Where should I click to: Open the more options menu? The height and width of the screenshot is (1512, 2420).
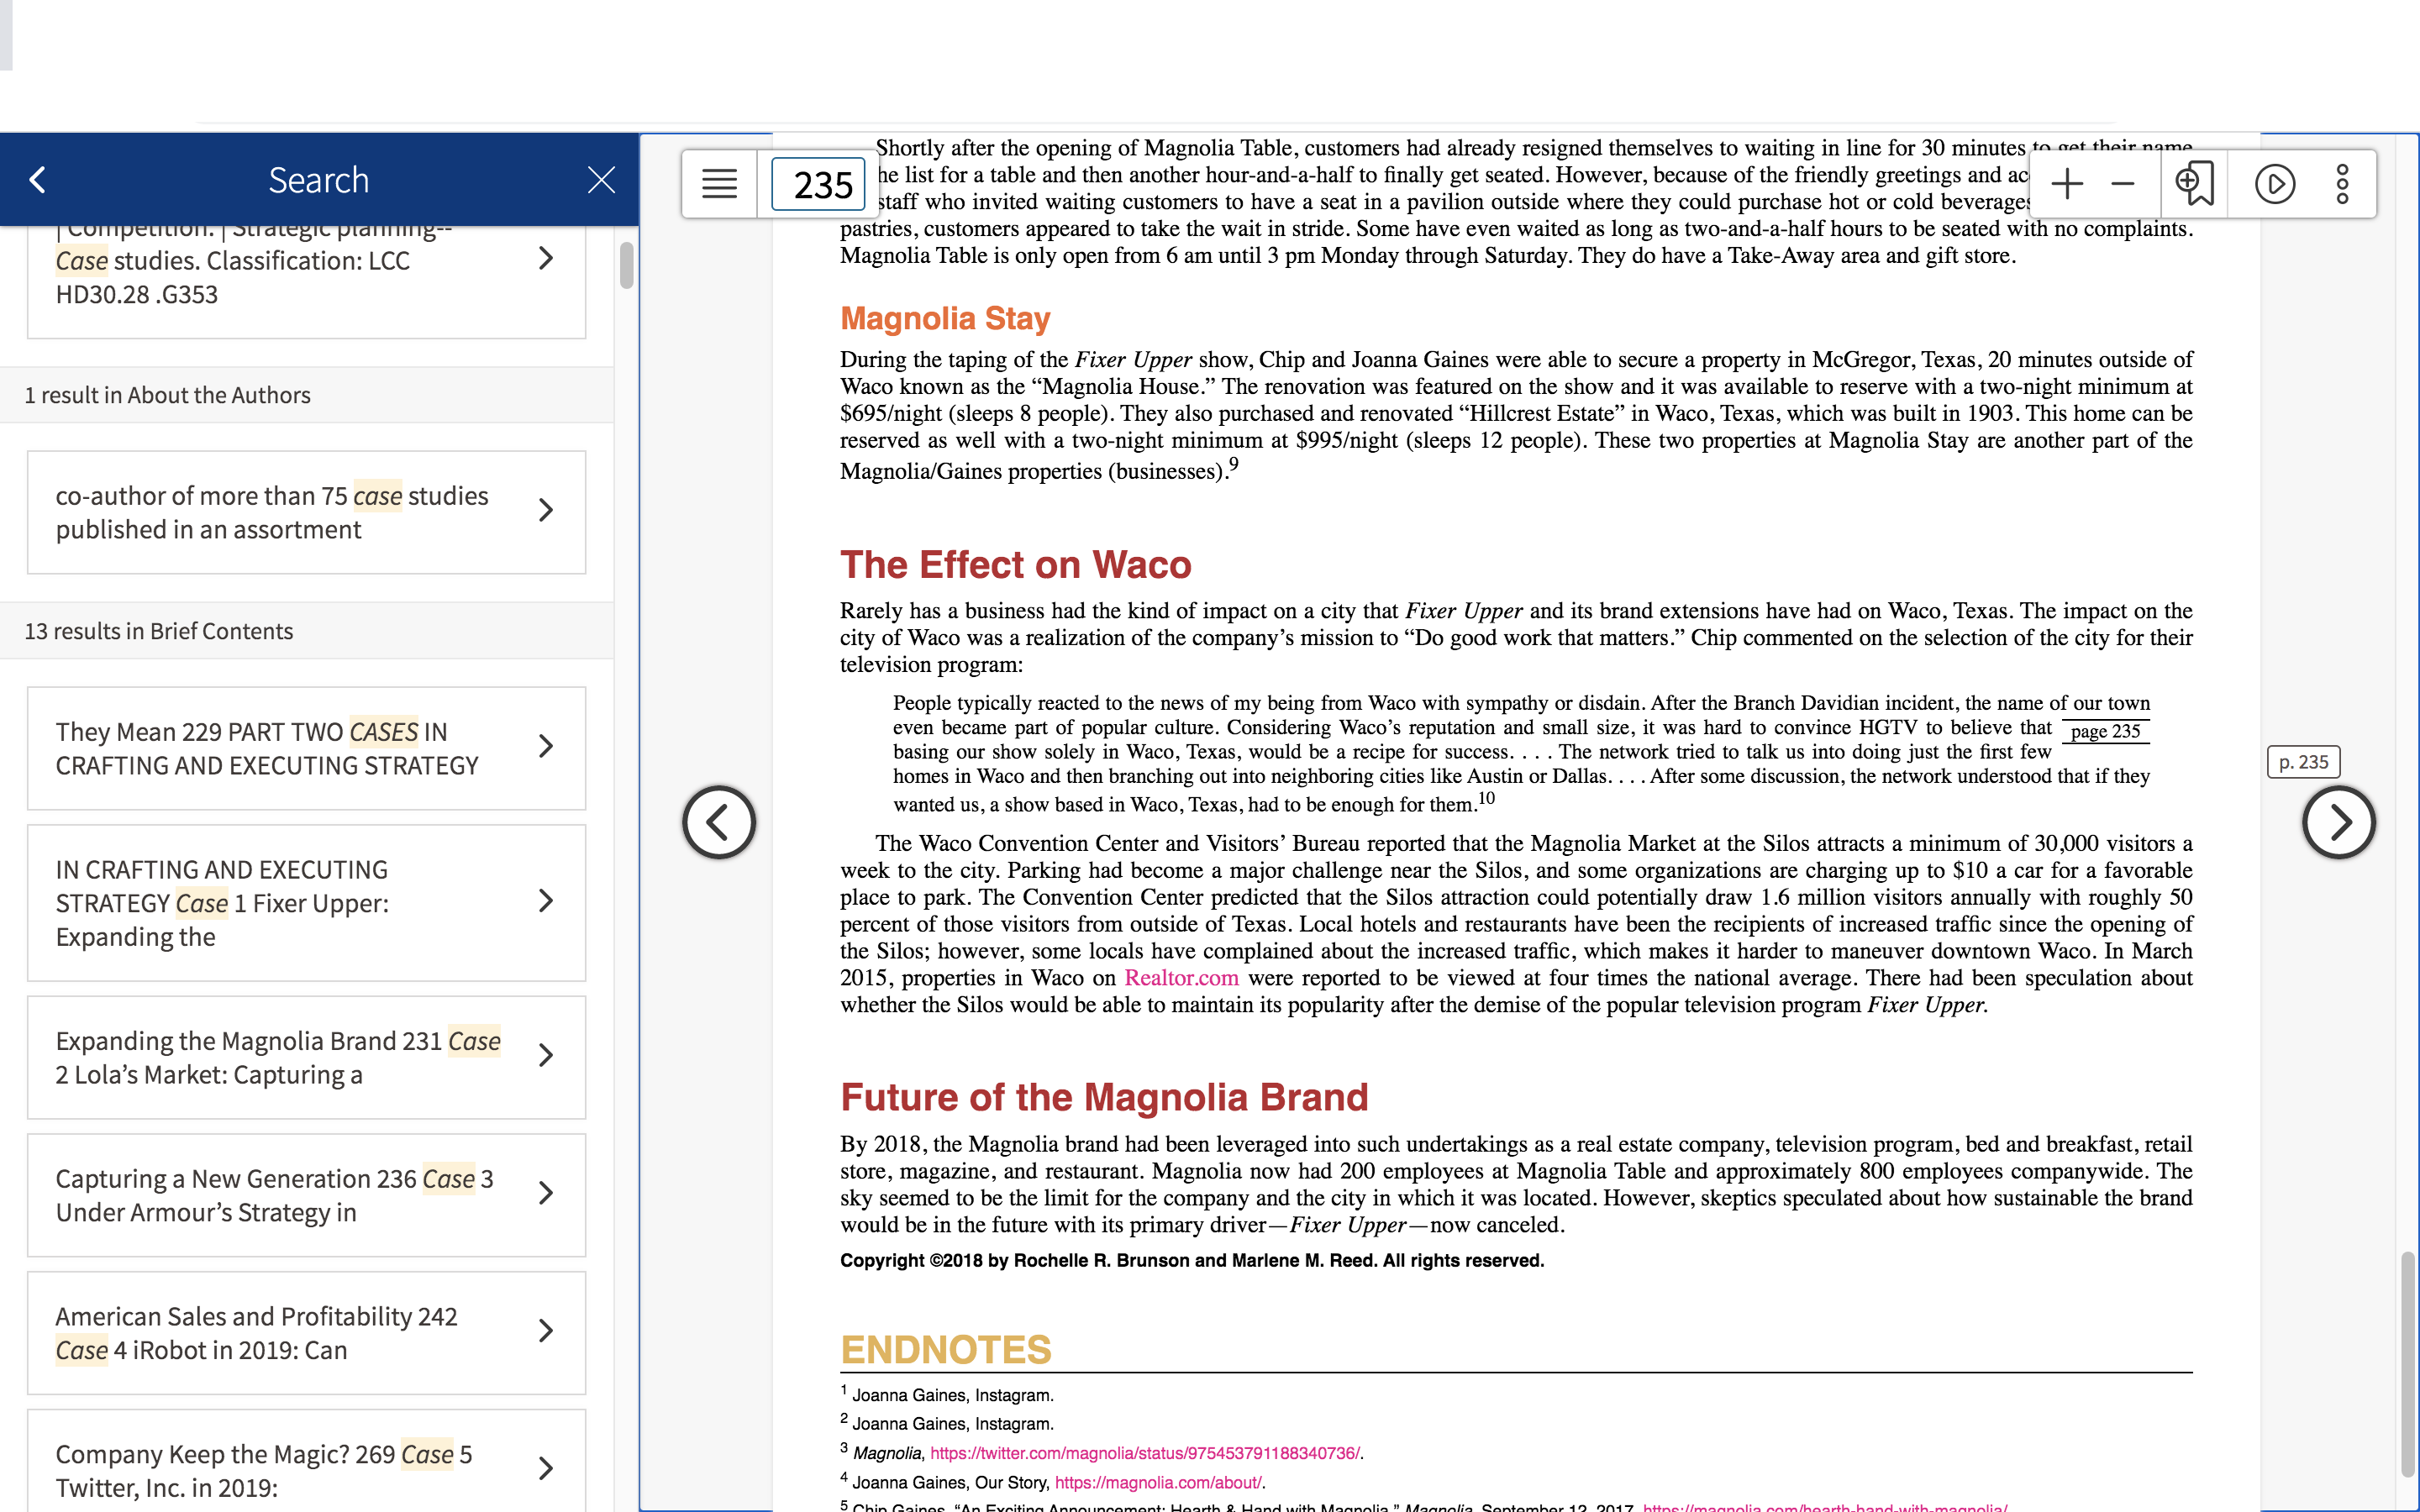point(2342,184)
